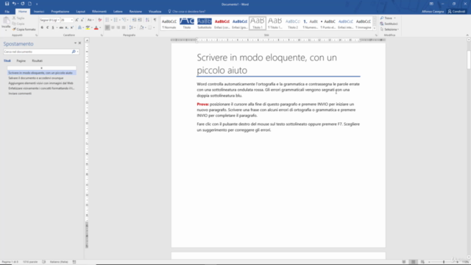Viewport: 471px width, 265px height.
Task: Apply the Titolo 1 style
Action: pyautogui.click(x=258, y=23)
